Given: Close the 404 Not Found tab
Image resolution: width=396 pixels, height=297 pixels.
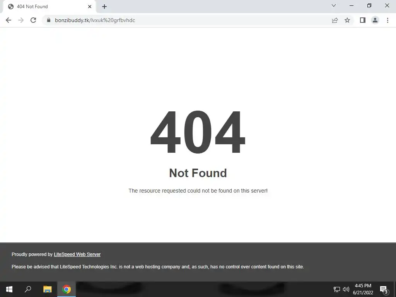Looking at the screenshot, I should [x=90, y=7].
